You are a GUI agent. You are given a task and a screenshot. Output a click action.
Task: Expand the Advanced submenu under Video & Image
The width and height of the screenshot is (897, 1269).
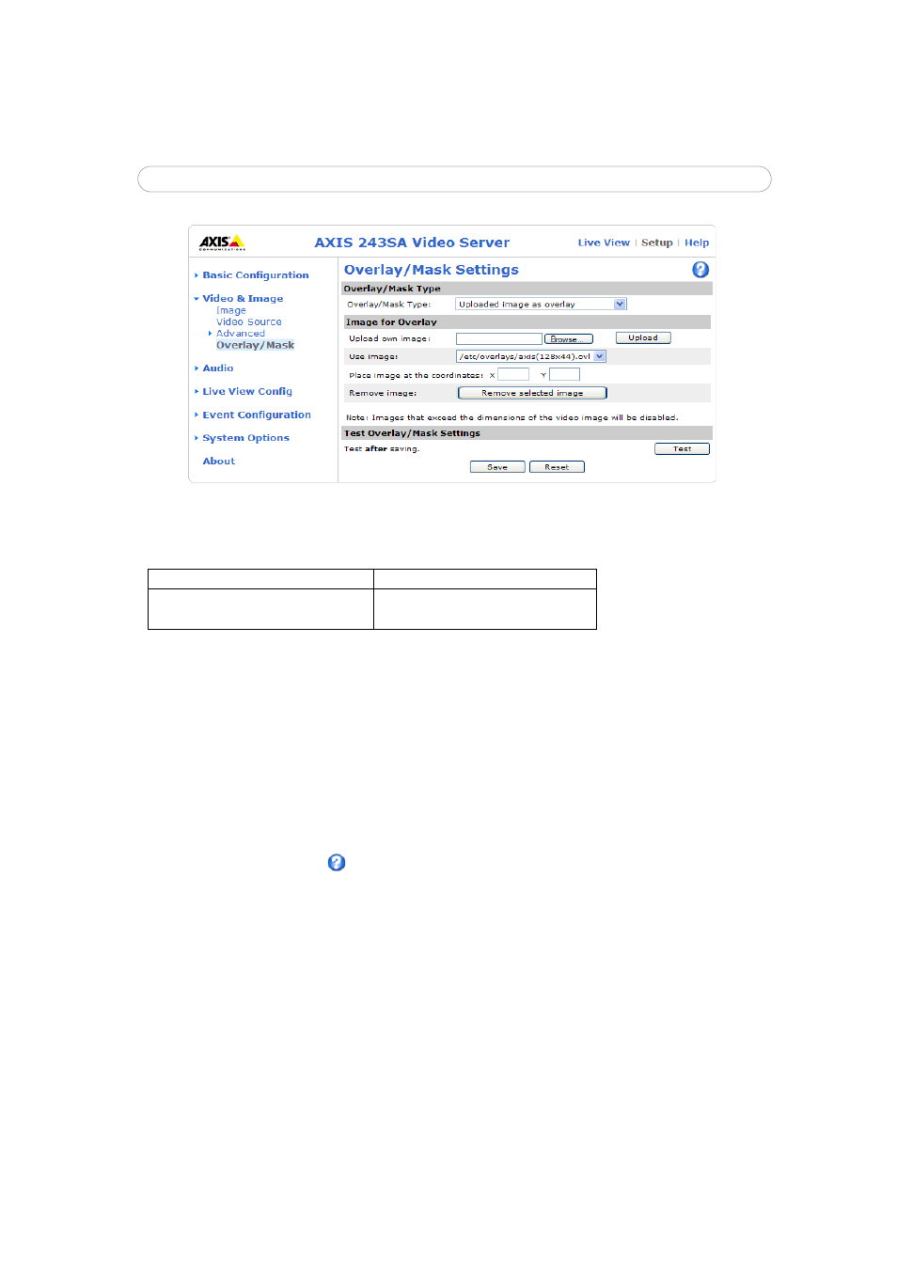(240, 334)
